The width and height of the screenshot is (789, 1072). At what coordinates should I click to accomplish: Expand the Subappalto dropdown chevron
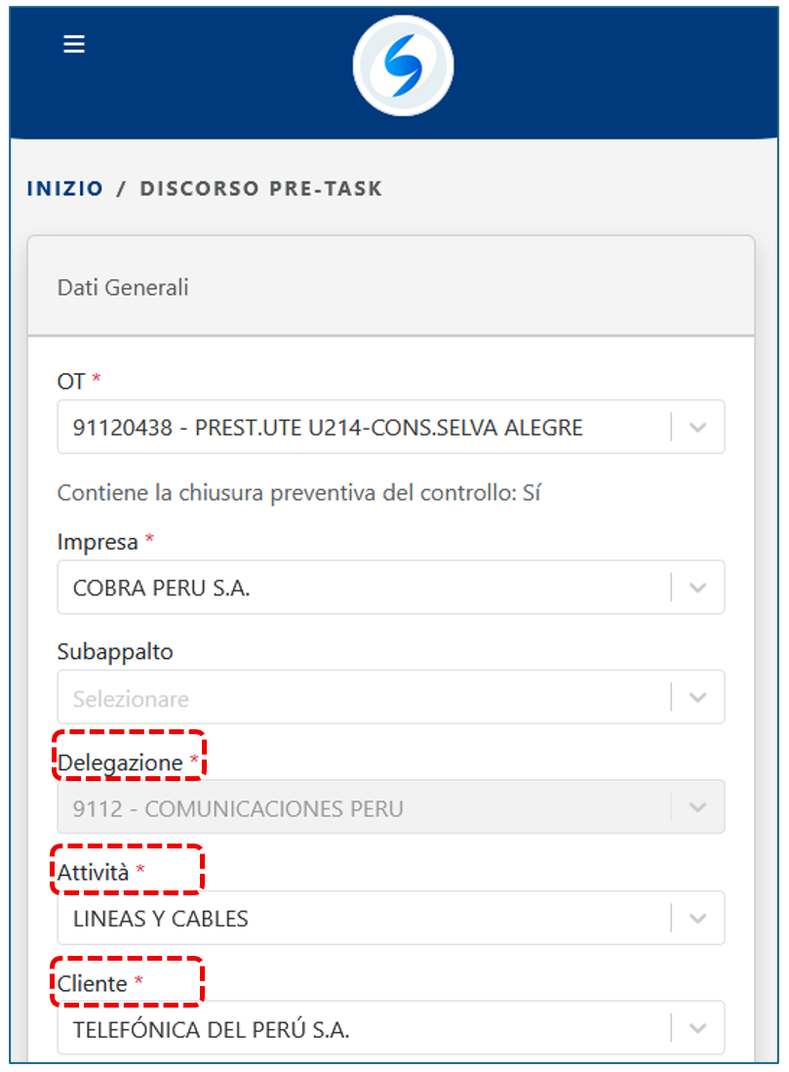pyautogui.click(x=697, y=698)
